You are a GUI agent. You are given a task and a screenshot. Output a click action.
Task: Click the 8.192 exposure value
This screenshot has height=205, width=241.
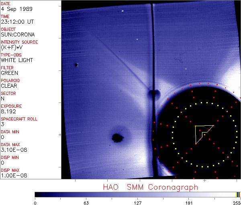8,111
